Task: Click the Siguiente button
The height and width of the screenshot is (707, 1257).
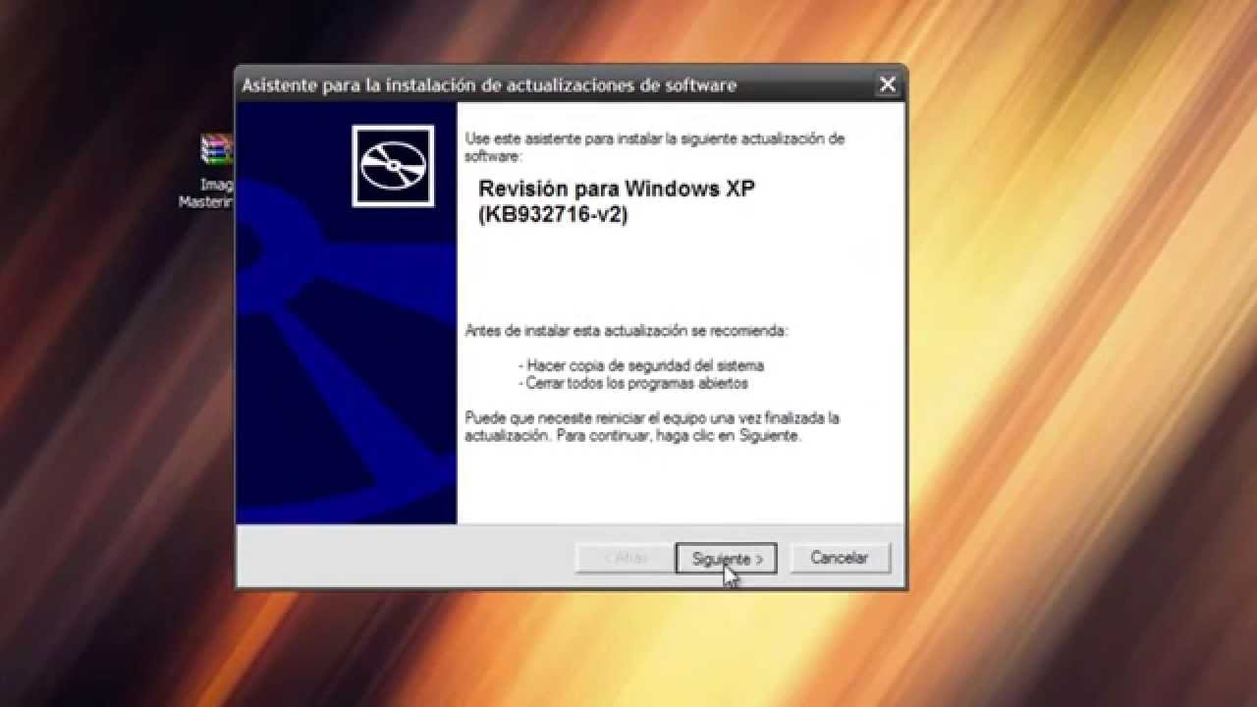Action: [x=726, y=559]
